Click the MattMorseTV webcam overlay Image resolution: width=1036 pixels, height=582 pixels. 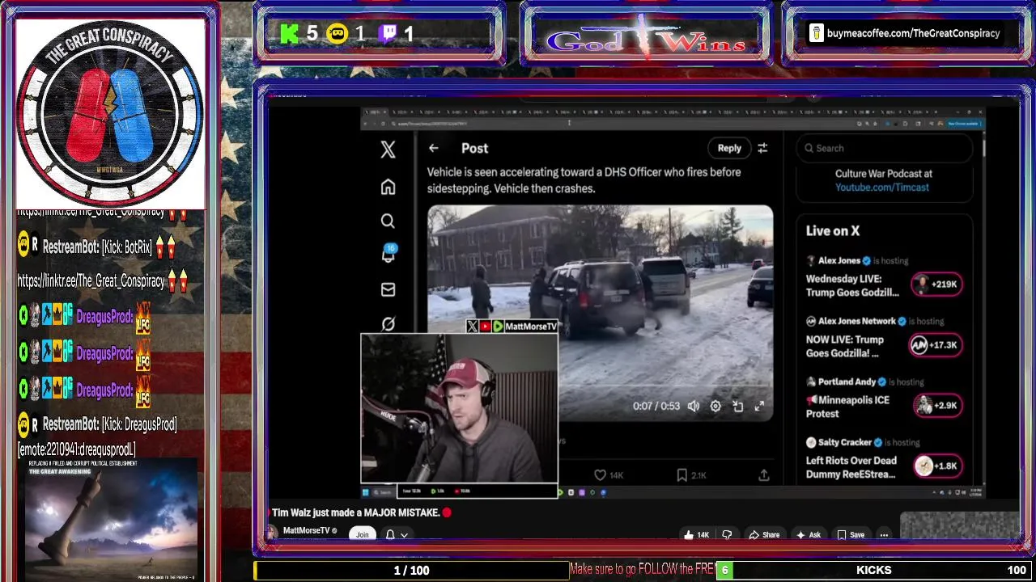click(459, 409)
